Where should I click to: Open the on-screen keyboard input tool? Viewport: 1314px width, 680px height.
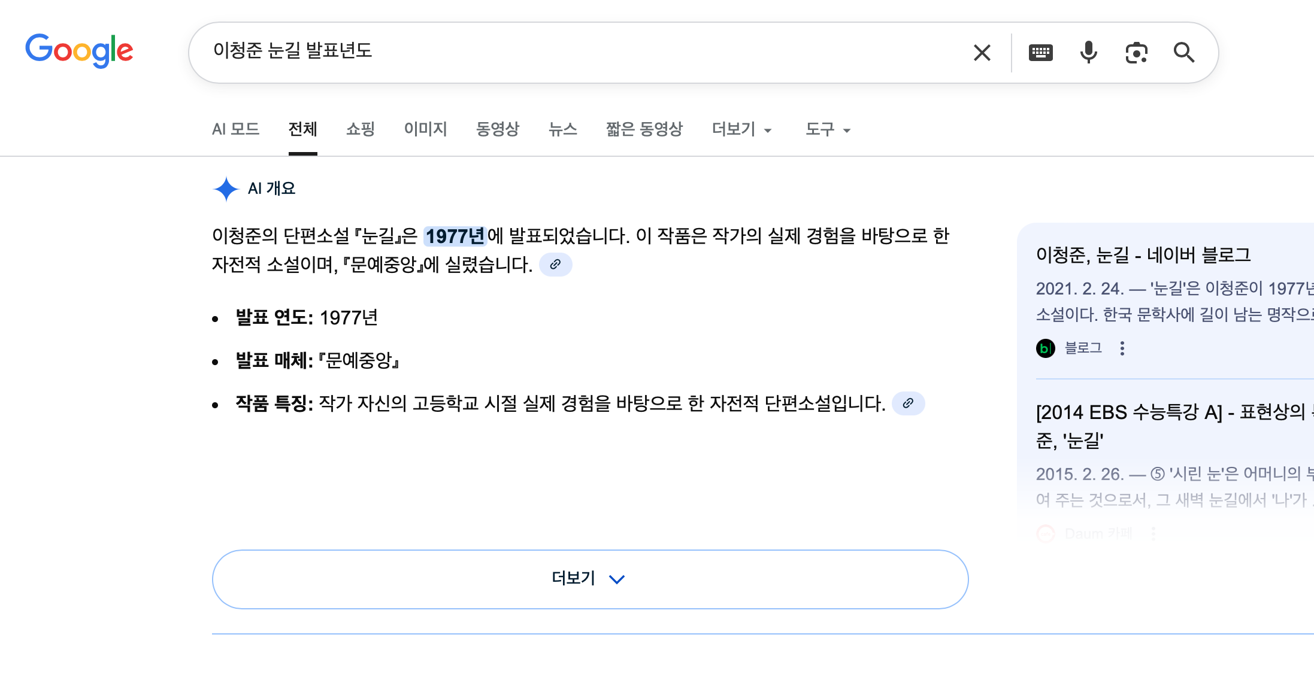click(x=1040, y=53)
